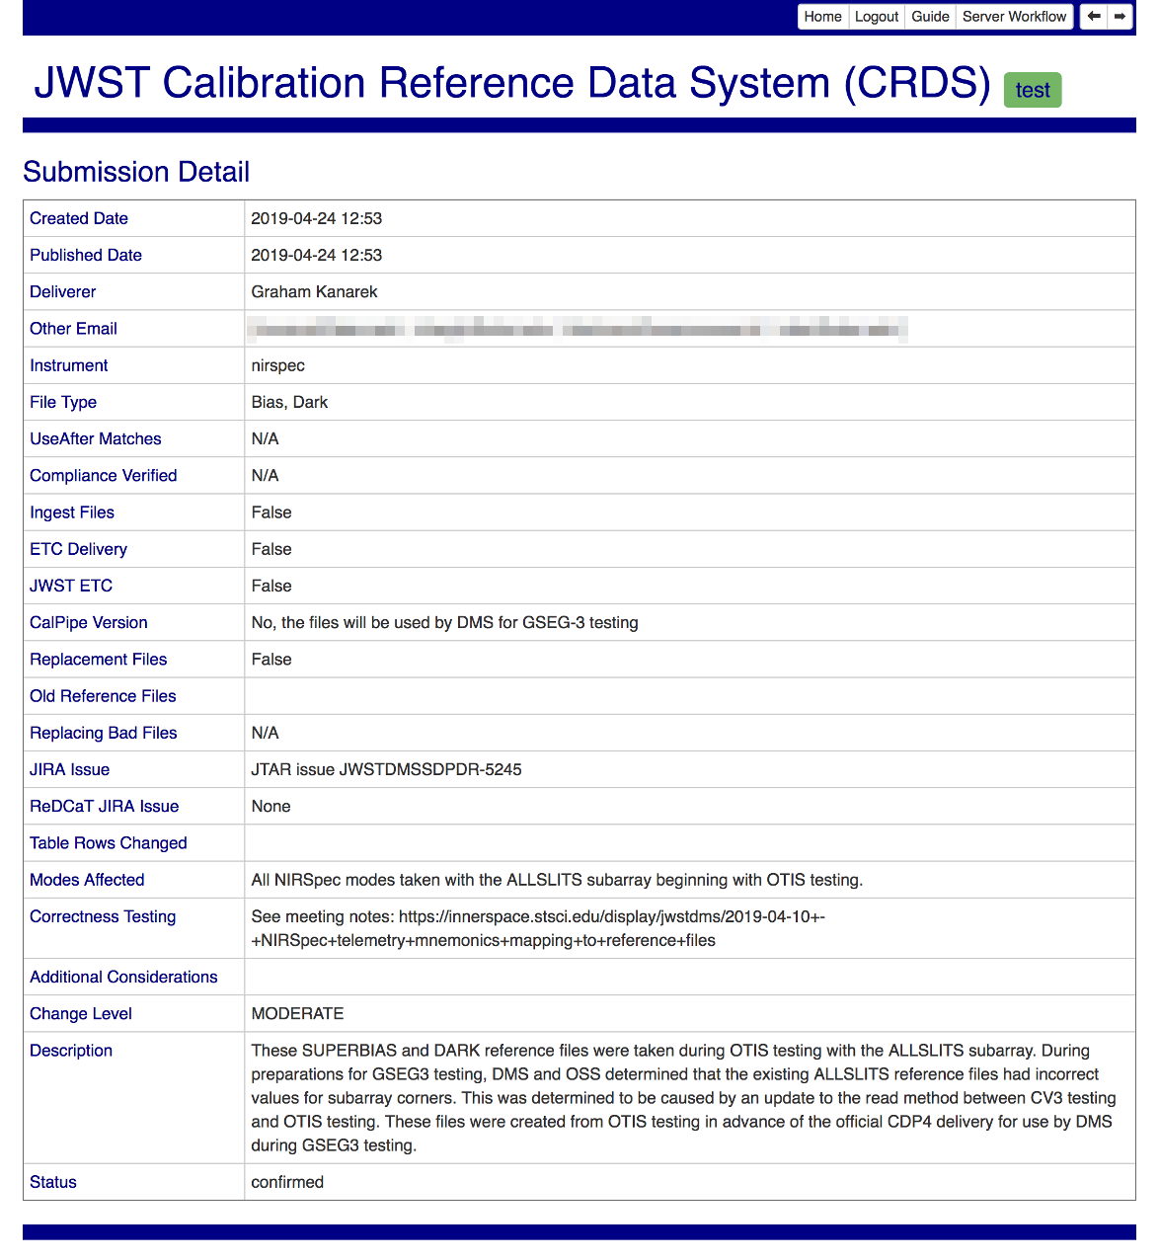Open the Server Workflow menu item
Viewport: 1159px width, 1260px height.
(x=1015, y=17)
